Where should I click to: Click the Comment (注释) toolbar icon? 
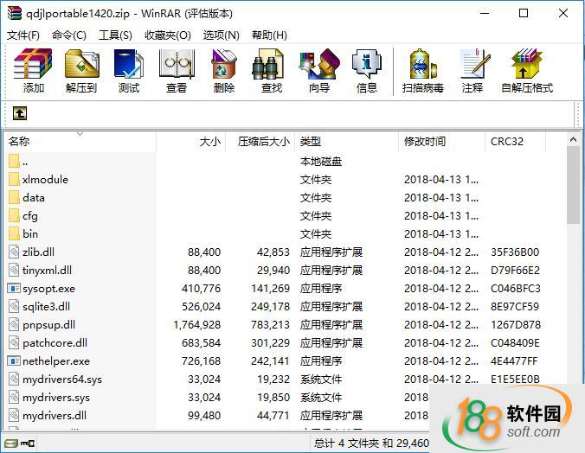click(472, 70)
